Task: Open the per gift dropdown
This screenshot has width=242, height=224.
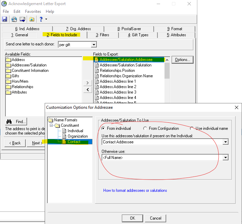Action: 94,45
